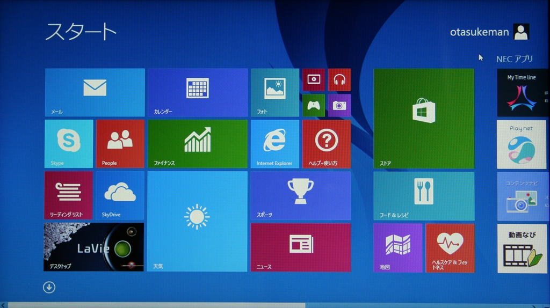The image size is (550, 308).
Task: Open the フード＆レシピ tile
Action: coord(424,196)
